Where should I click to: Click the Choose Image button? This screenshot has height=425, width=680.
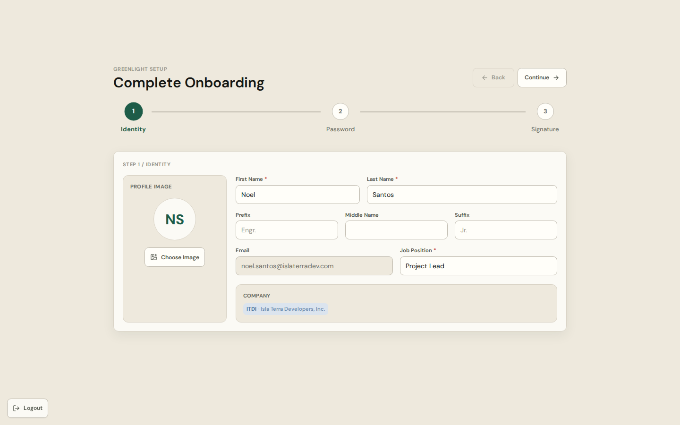[175, 257]
